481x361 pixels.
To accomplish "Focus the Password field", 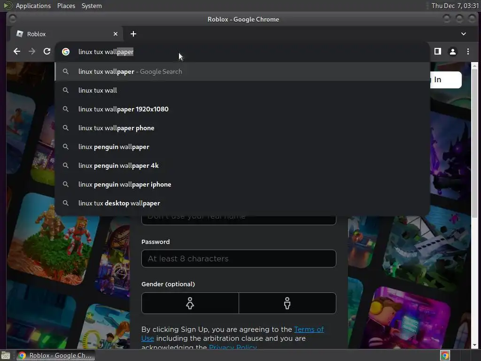I will 239,259.
